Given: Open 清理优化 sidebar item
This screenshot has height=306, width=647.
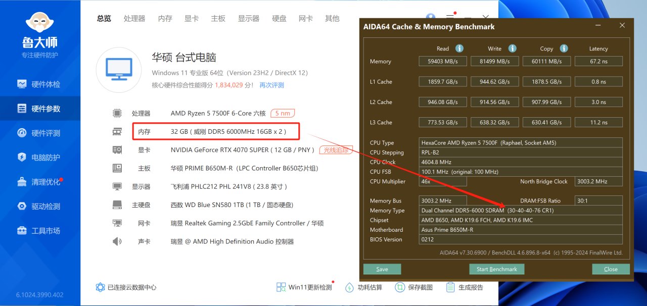Looking at the screenshot, I should point(40,182).
